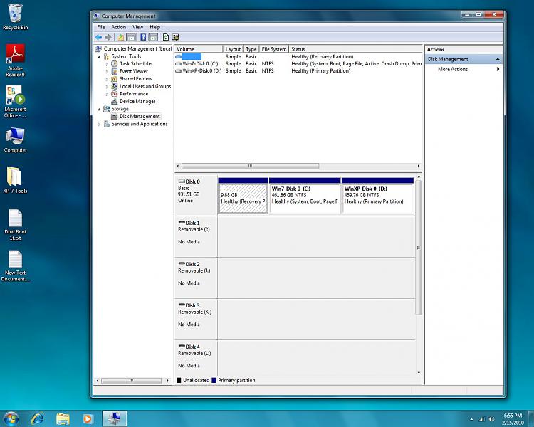Collapse the System Tools node arrow
Viewport: 534px width, 427px height.
click(x=99, y=57)
